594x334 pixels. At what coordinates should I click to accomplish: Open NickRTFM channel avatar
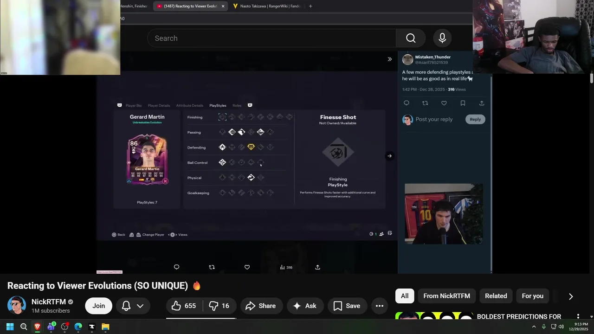pyautogui.click(x=17, y=306)
